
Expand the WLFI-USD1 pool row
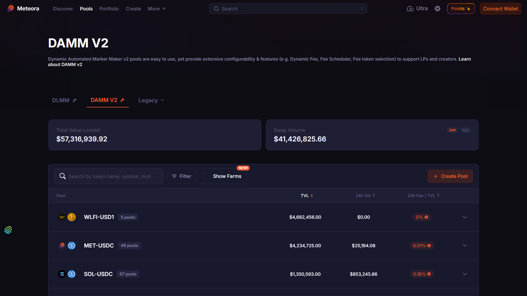(x=465, y=217)
